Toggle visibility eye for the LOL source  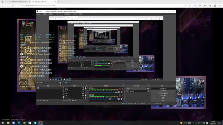tap(83, 95)
